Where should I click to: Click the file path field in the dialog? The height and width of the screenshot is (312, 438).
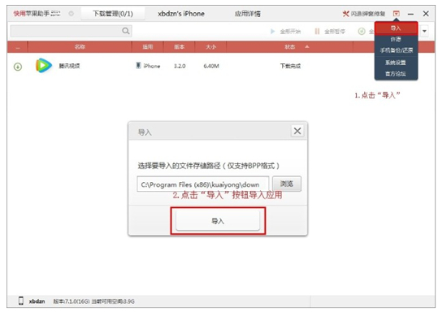coord(203,184)
